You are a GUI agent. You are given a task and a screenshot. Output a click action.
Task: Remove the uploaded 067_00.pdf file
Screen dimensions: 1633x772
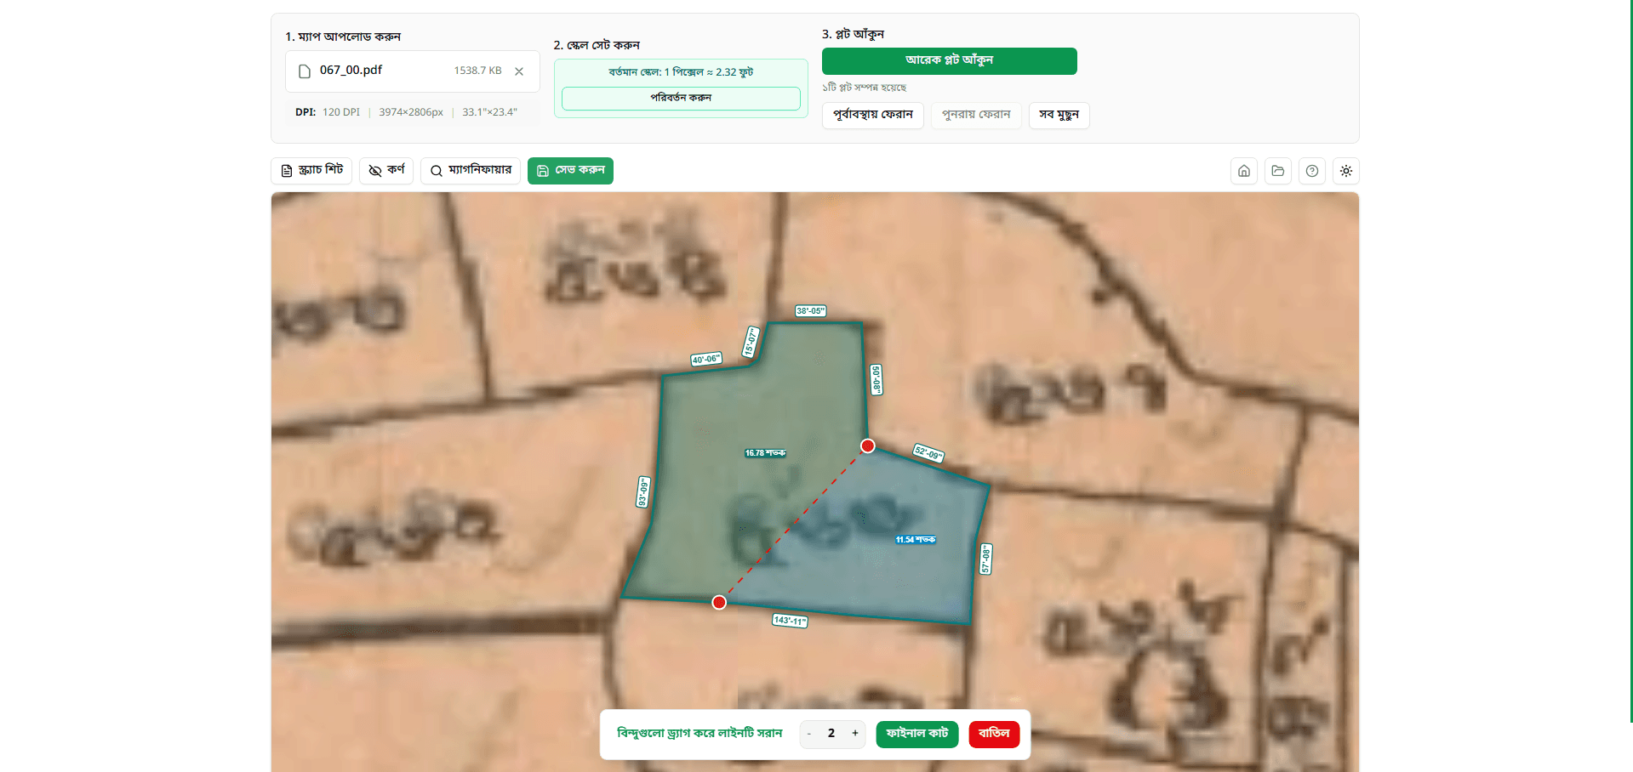[519, 71]
